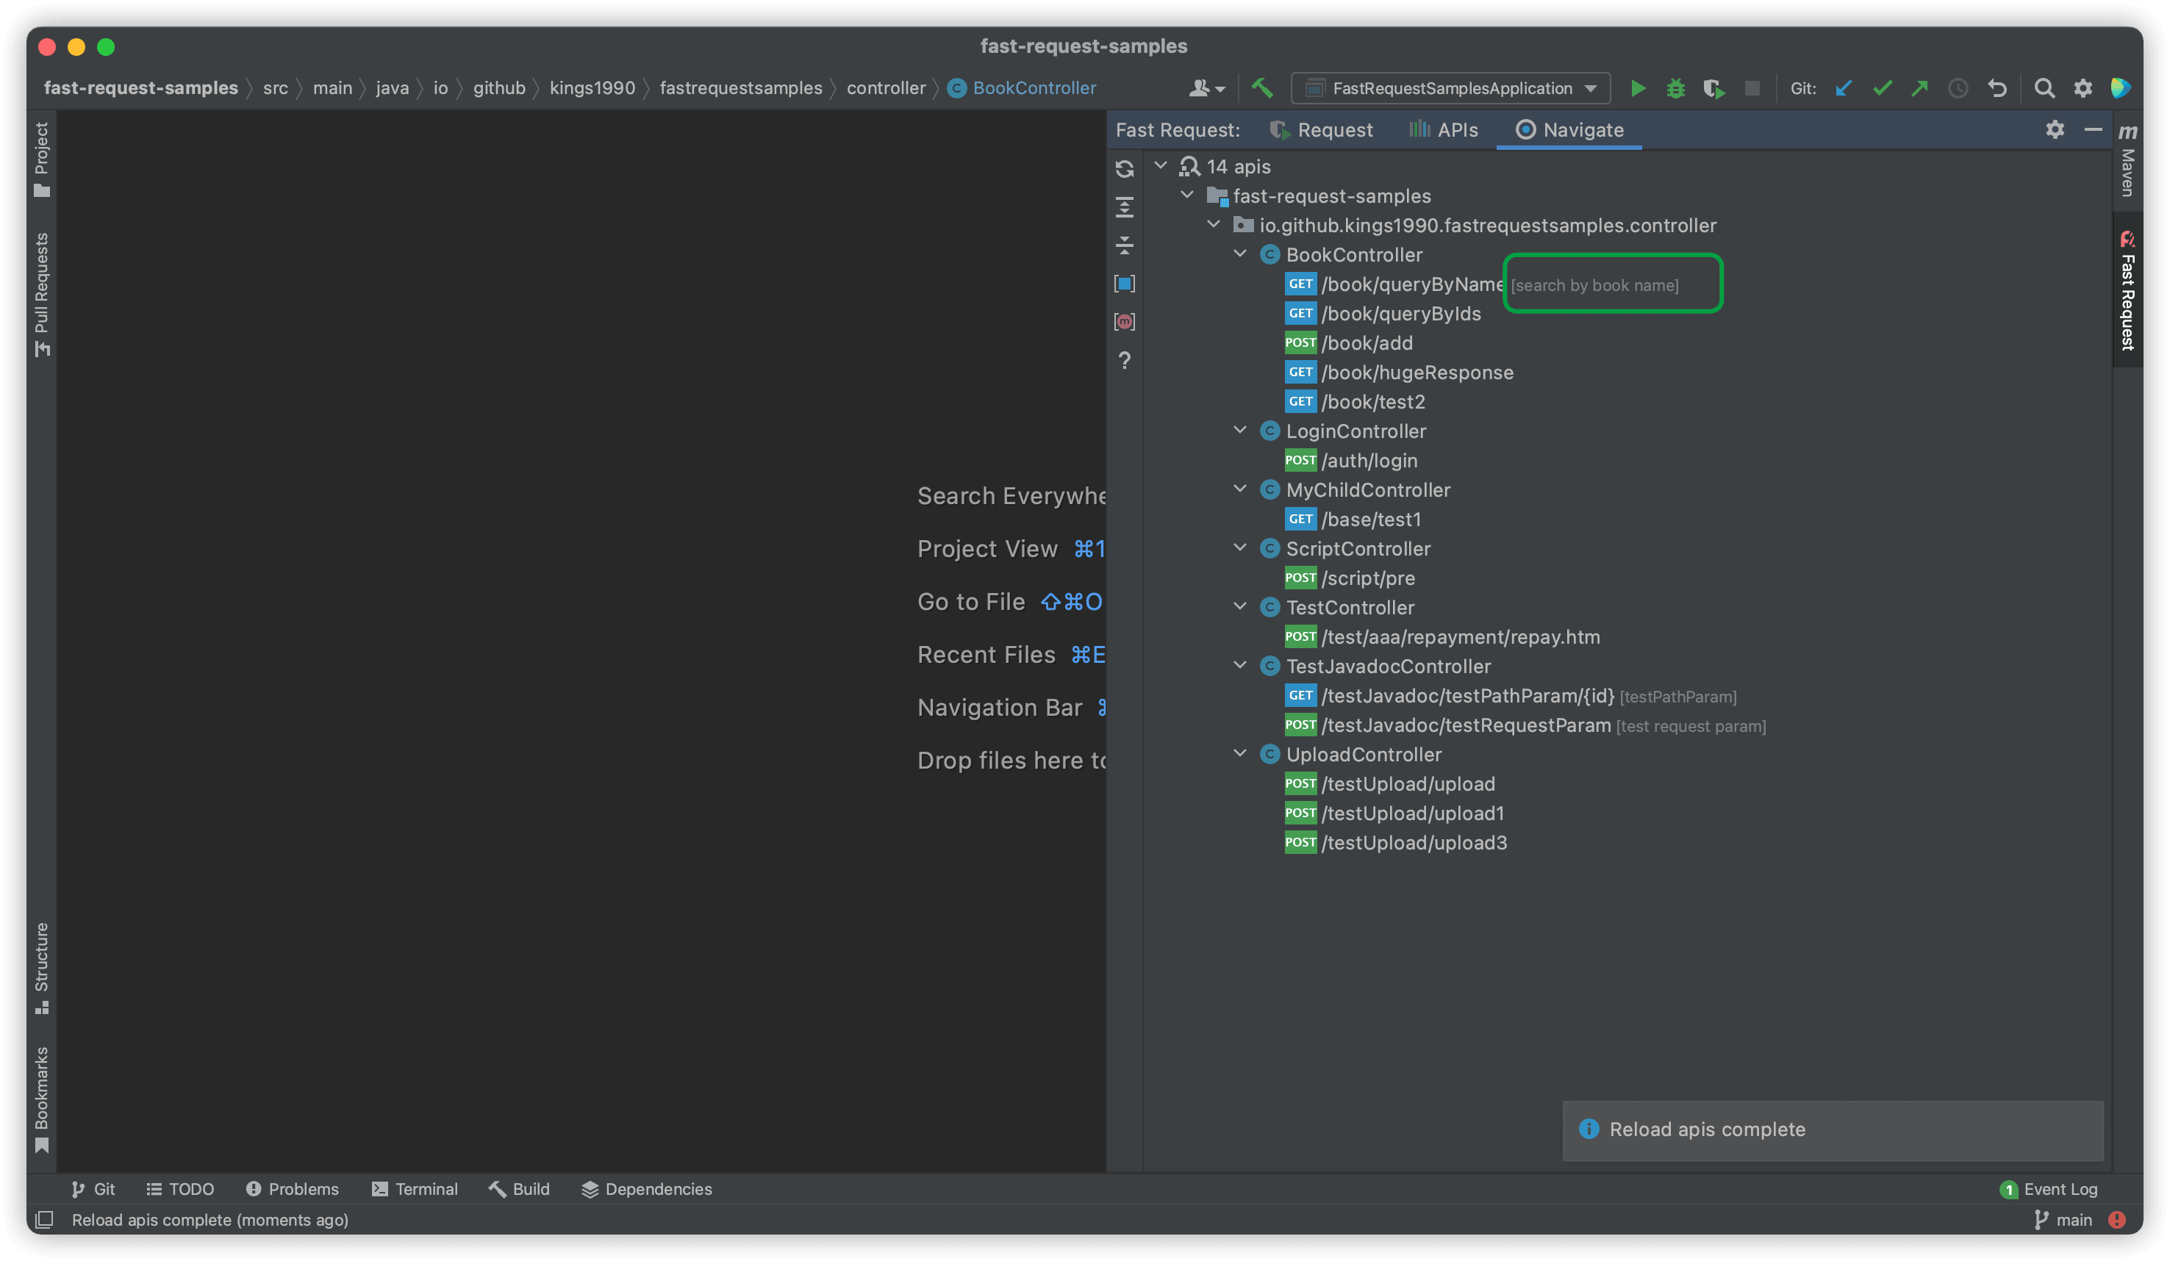Collapse the BookController tree node

pos(1240,254)
